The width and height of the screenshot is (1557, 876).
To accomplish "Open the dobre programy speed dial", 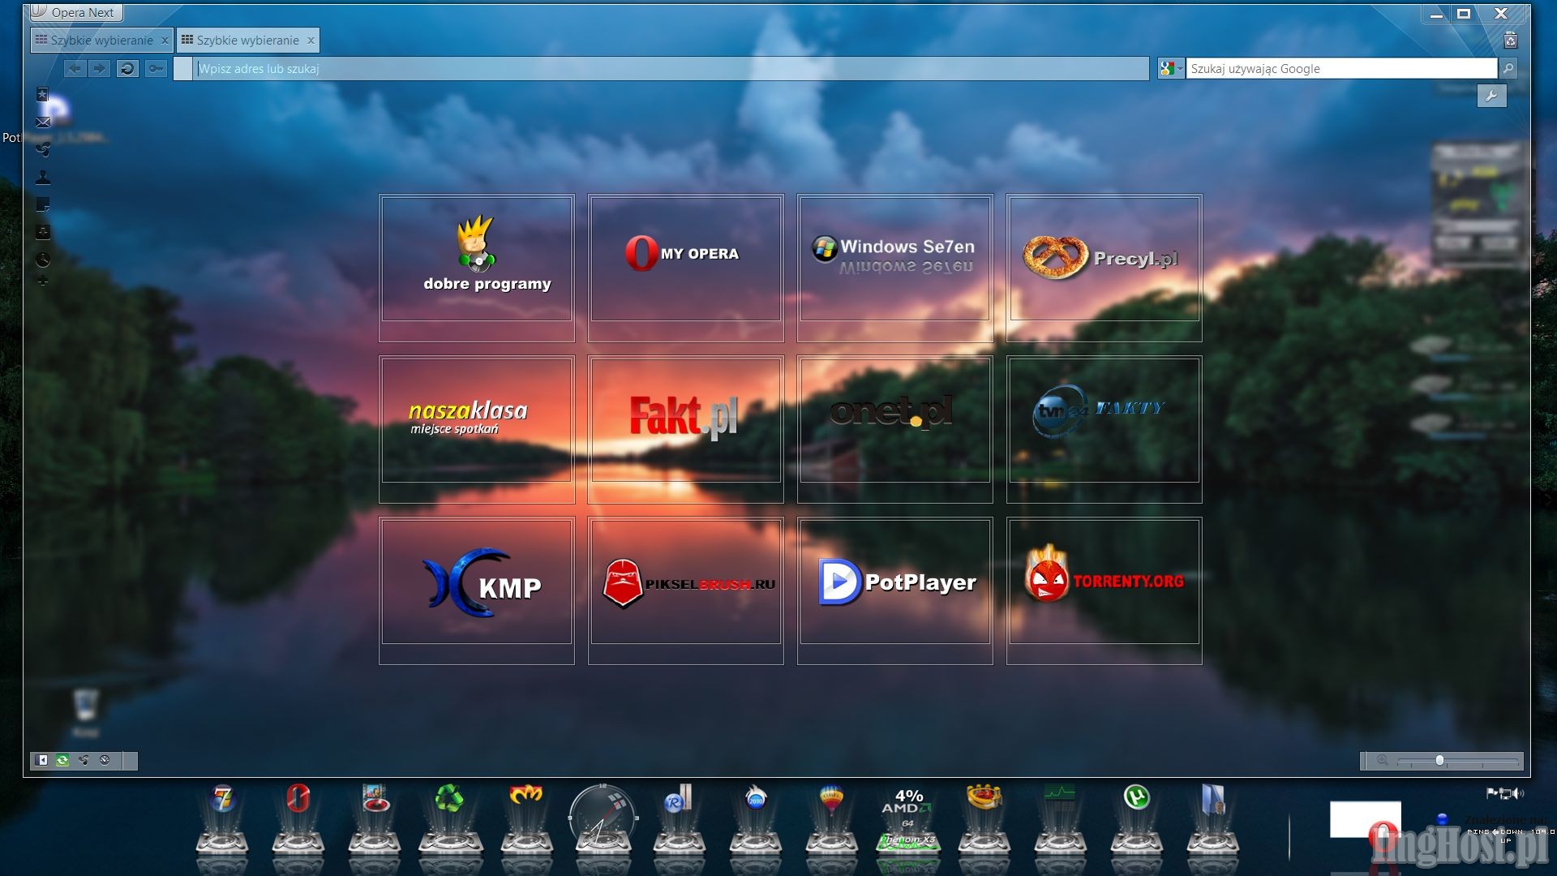I will [x=477, y=268].
